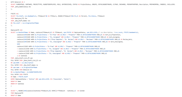The height and width of the screenshot is (97, 182).
Task: Click the standalone 'SUM(' on line 19
Action: click(18, 44)
